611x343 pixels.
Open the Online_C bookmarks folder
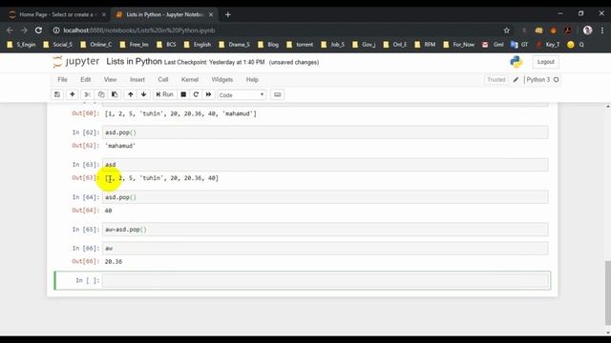96,45
